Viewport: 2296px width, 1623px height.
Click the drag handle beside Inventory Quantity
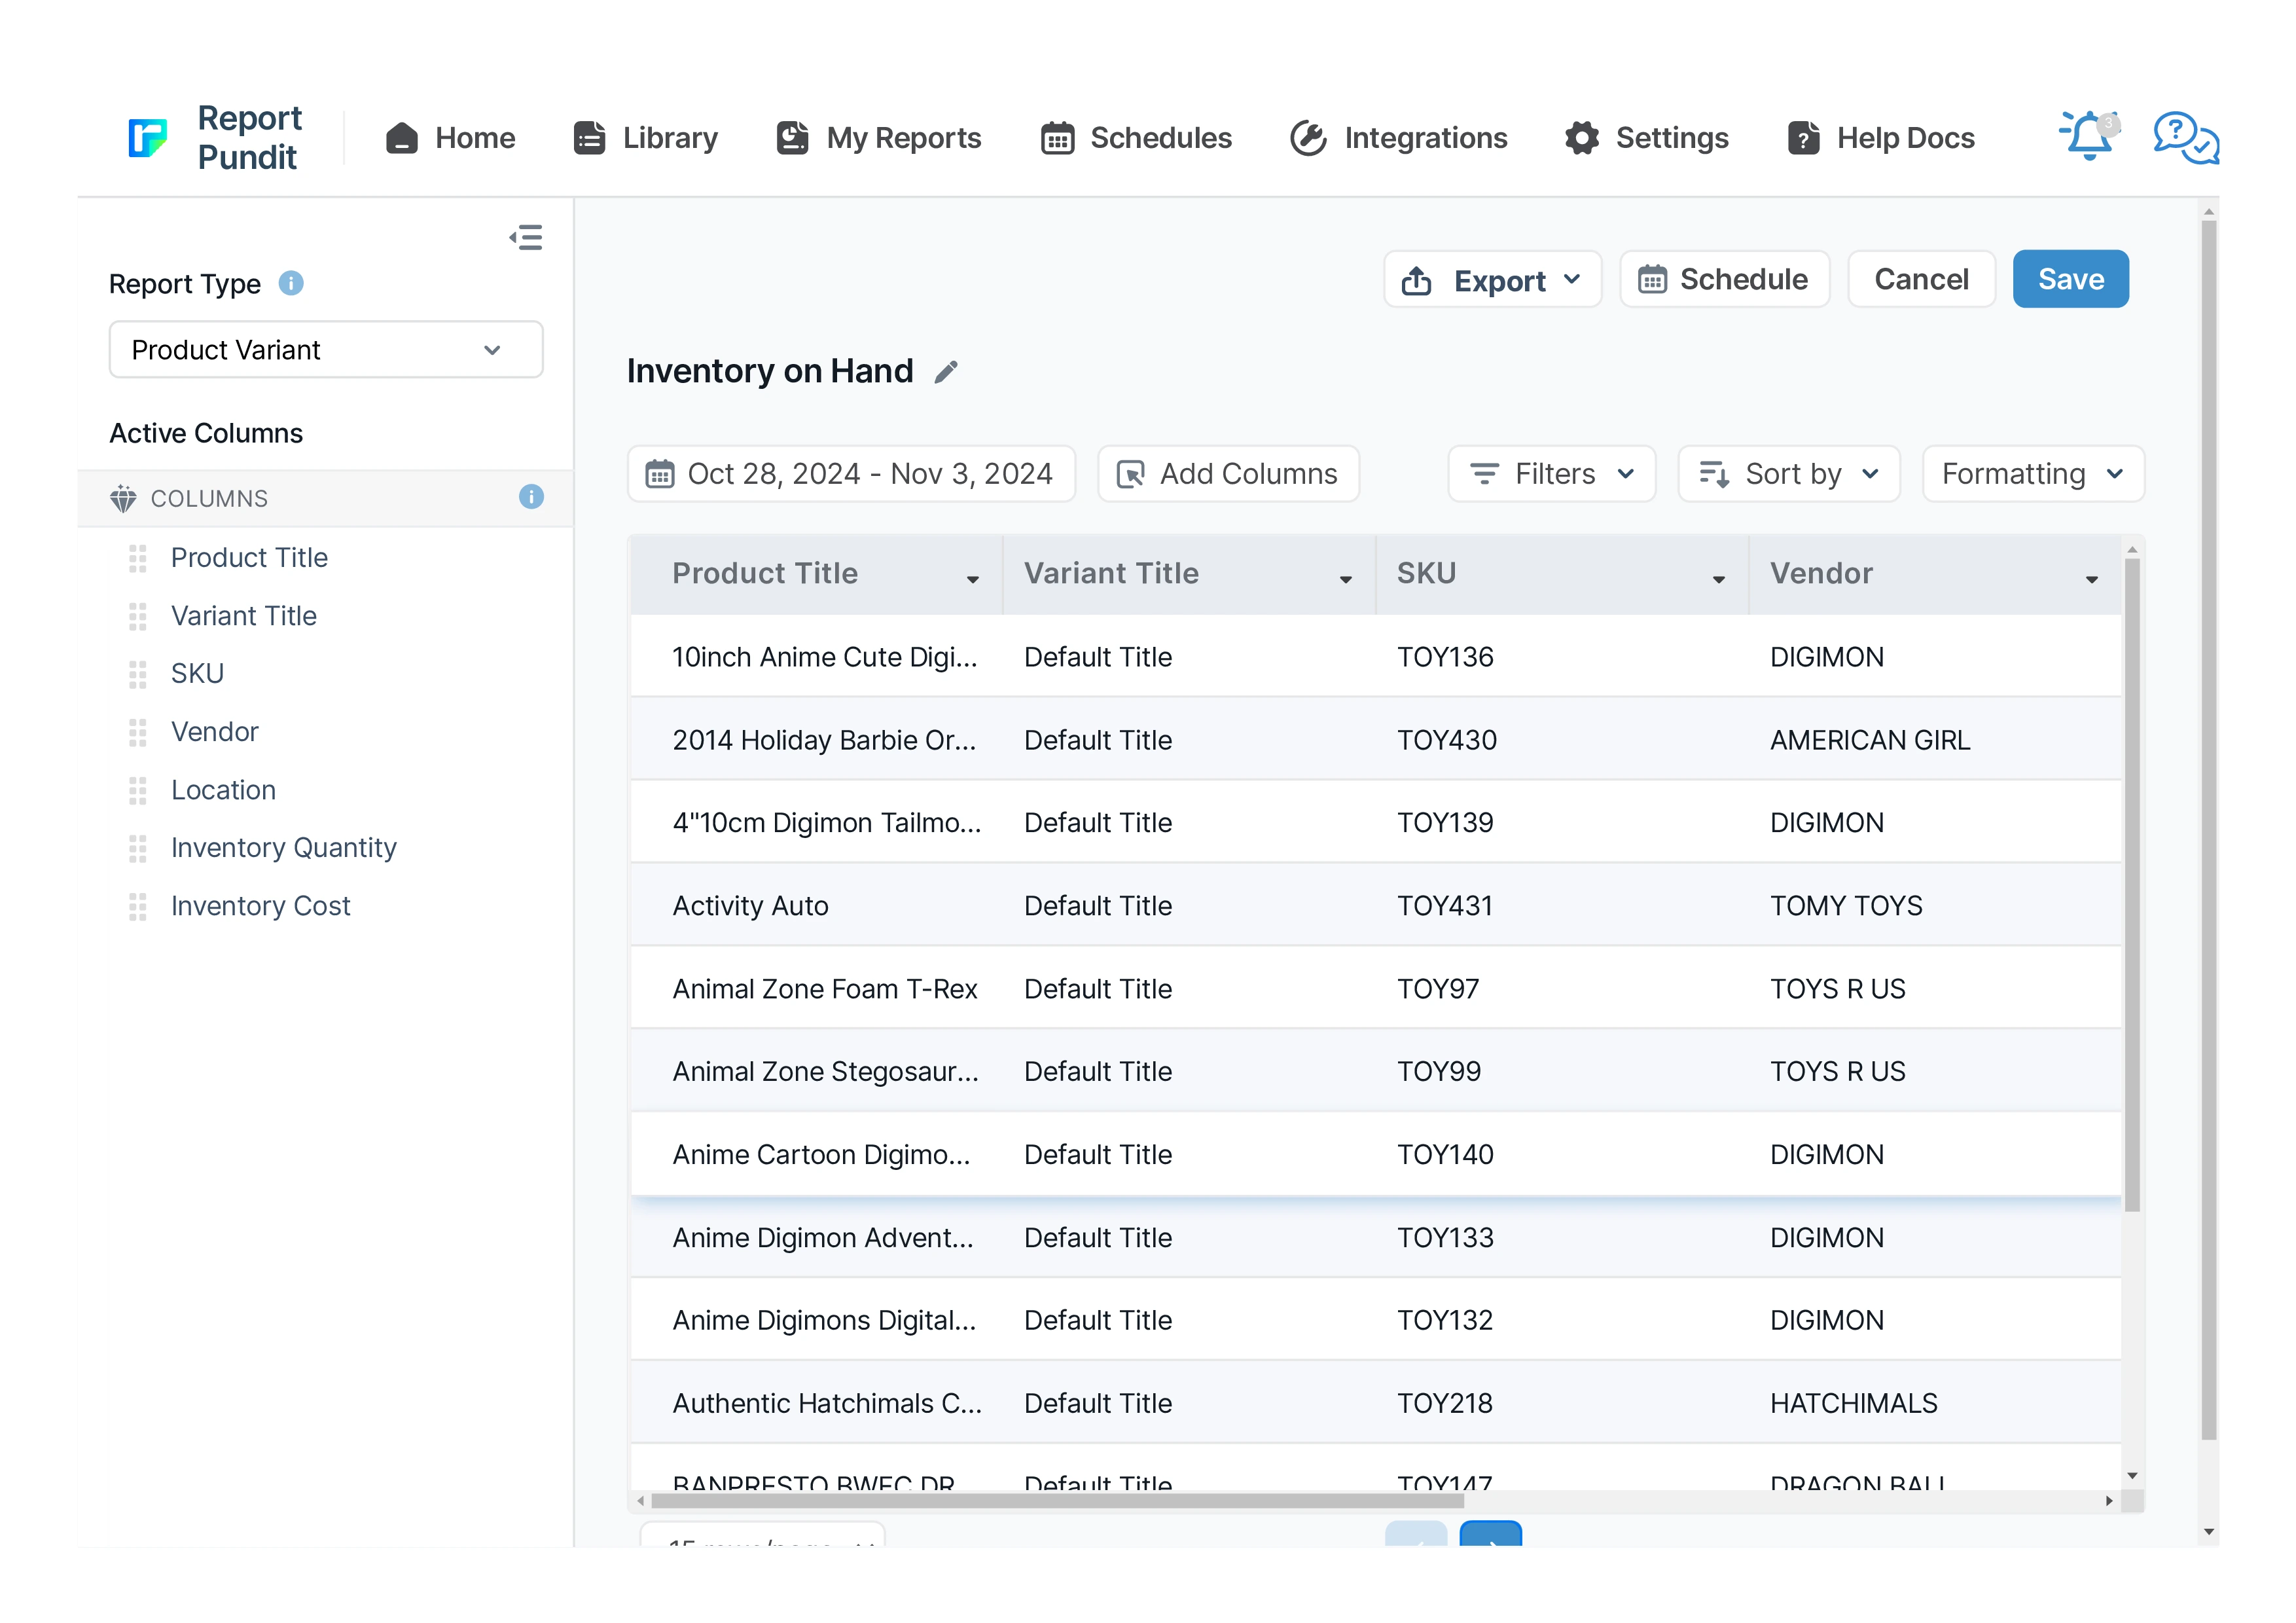(138, 848)
